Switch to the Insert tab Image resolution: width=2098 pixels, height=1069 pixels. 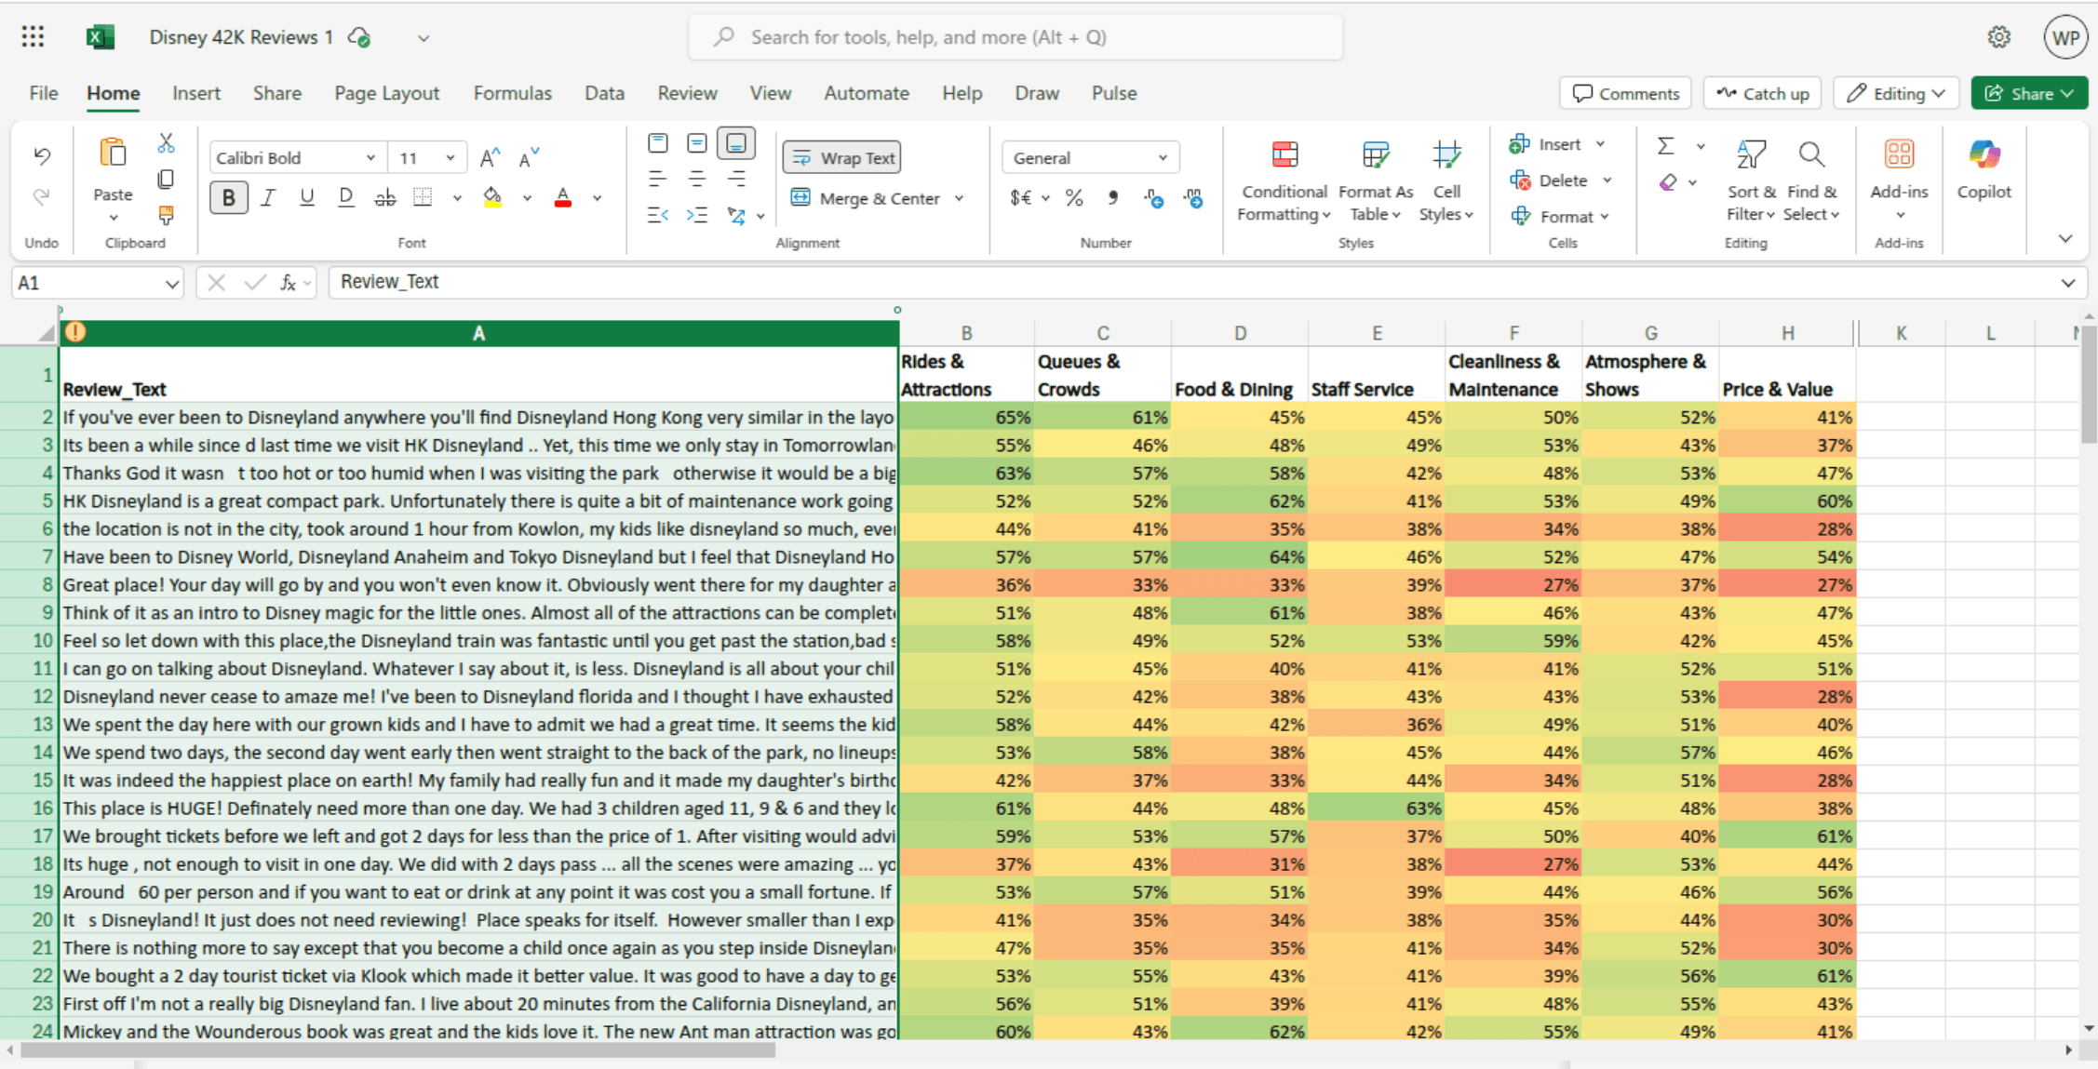196,93
